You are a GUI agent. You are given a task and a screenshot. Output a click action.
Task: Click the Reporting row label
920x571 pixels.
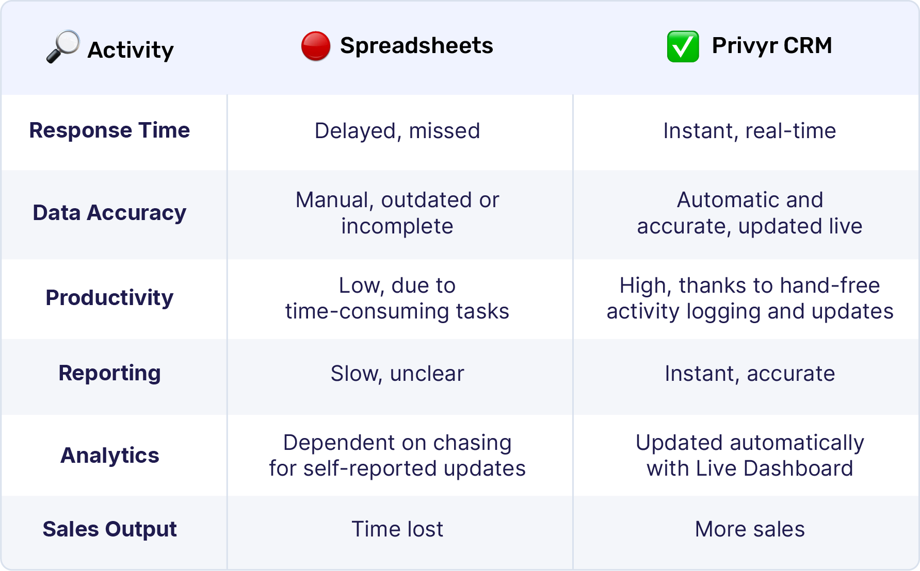tap(109, 373)
